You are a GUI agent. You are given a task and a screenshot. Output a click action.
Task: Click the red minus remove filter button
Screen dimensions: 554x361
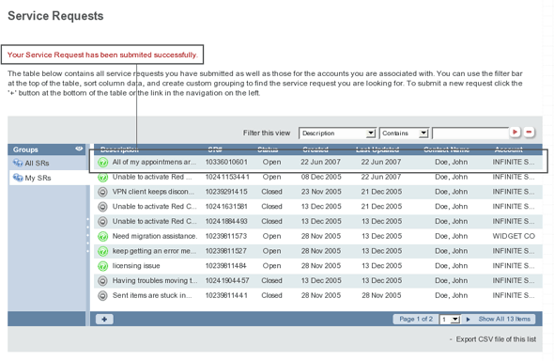click(529, 133)
